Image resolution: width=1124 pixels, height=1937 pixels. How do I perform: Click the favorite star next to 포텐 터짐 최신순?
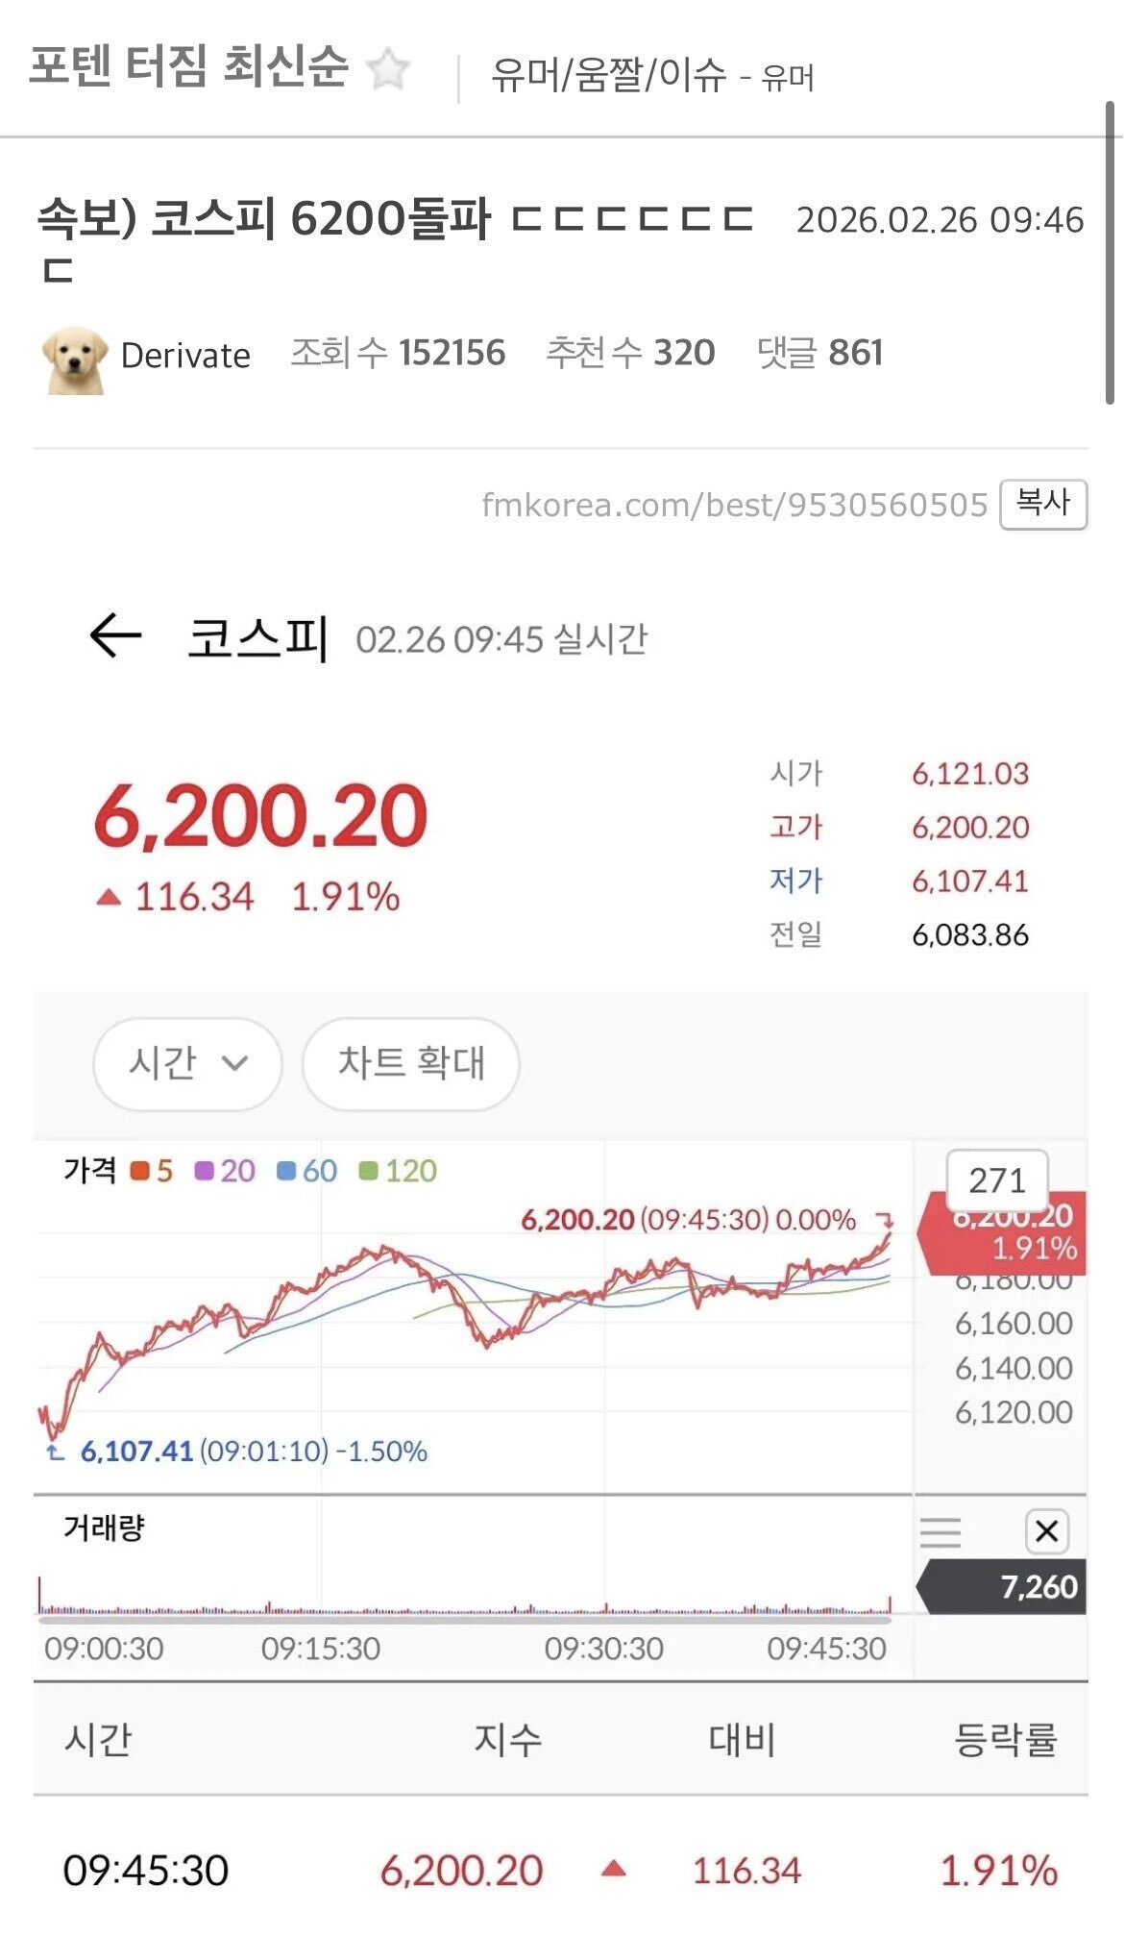coord(389,69)
